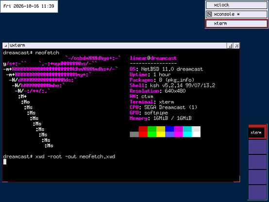Click the pure white neofetch color block

pos(196,135)
